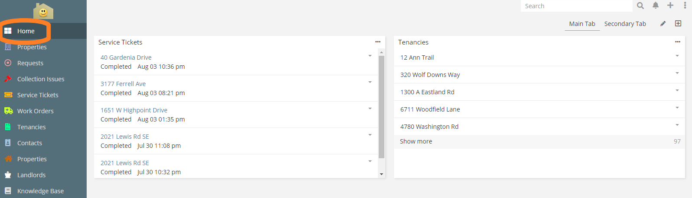The width and height of the screenshot is (692, 198).
Task: Open notifications bell
Action: [x=656, y=6]
